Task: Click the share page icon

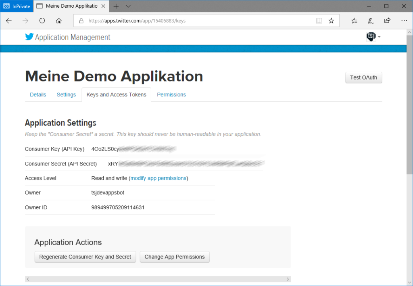Action: 387,21
